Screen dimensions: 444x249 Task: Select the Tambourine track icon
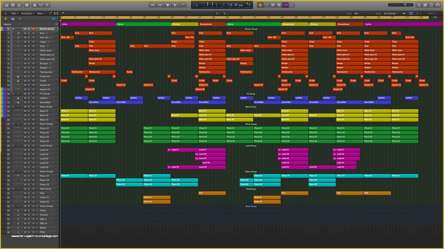tap(18, 72)
